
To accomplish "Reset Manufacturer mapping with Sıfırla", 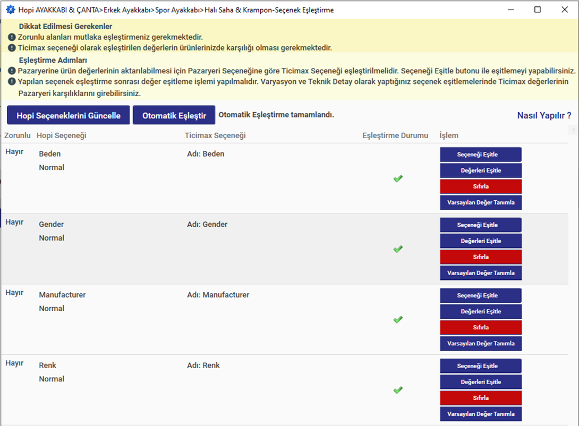I will coord(480,327).
